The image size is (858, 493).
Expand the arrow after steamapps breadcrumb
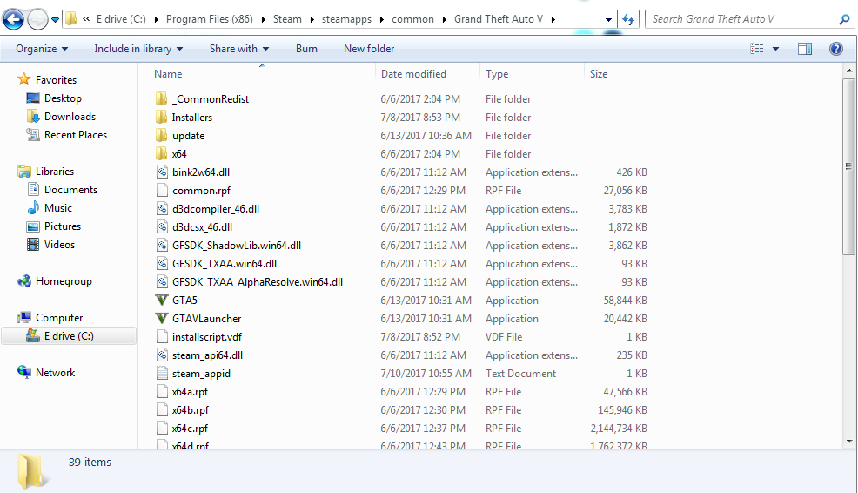tap(382, 20)
